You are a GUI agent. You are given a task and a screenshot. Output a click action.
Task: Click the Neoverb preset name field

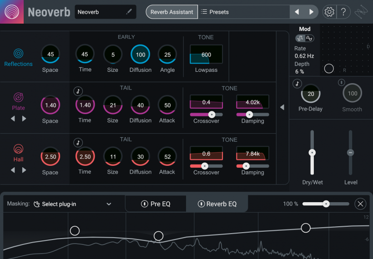pos(106,12)
